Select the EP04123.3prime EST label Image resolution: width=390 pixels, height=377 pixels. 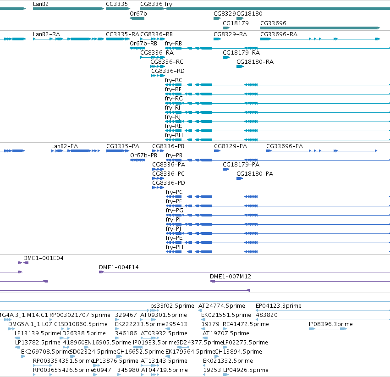coord(278,306)
